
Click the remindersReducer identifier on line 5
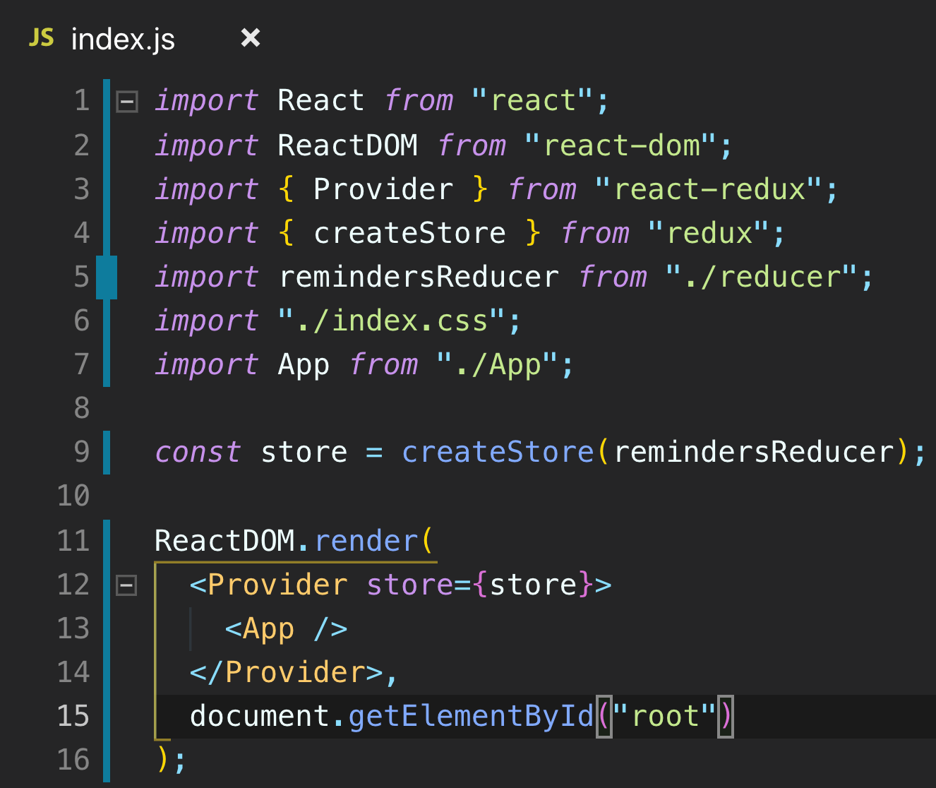(x=419, y=277)
